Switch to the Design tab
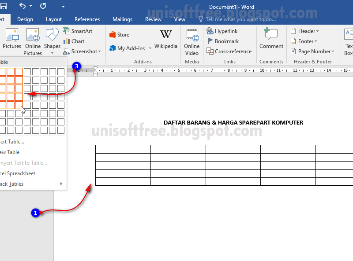Image resolution: width=353 pixels, height=261 pixels. [25, 19]
